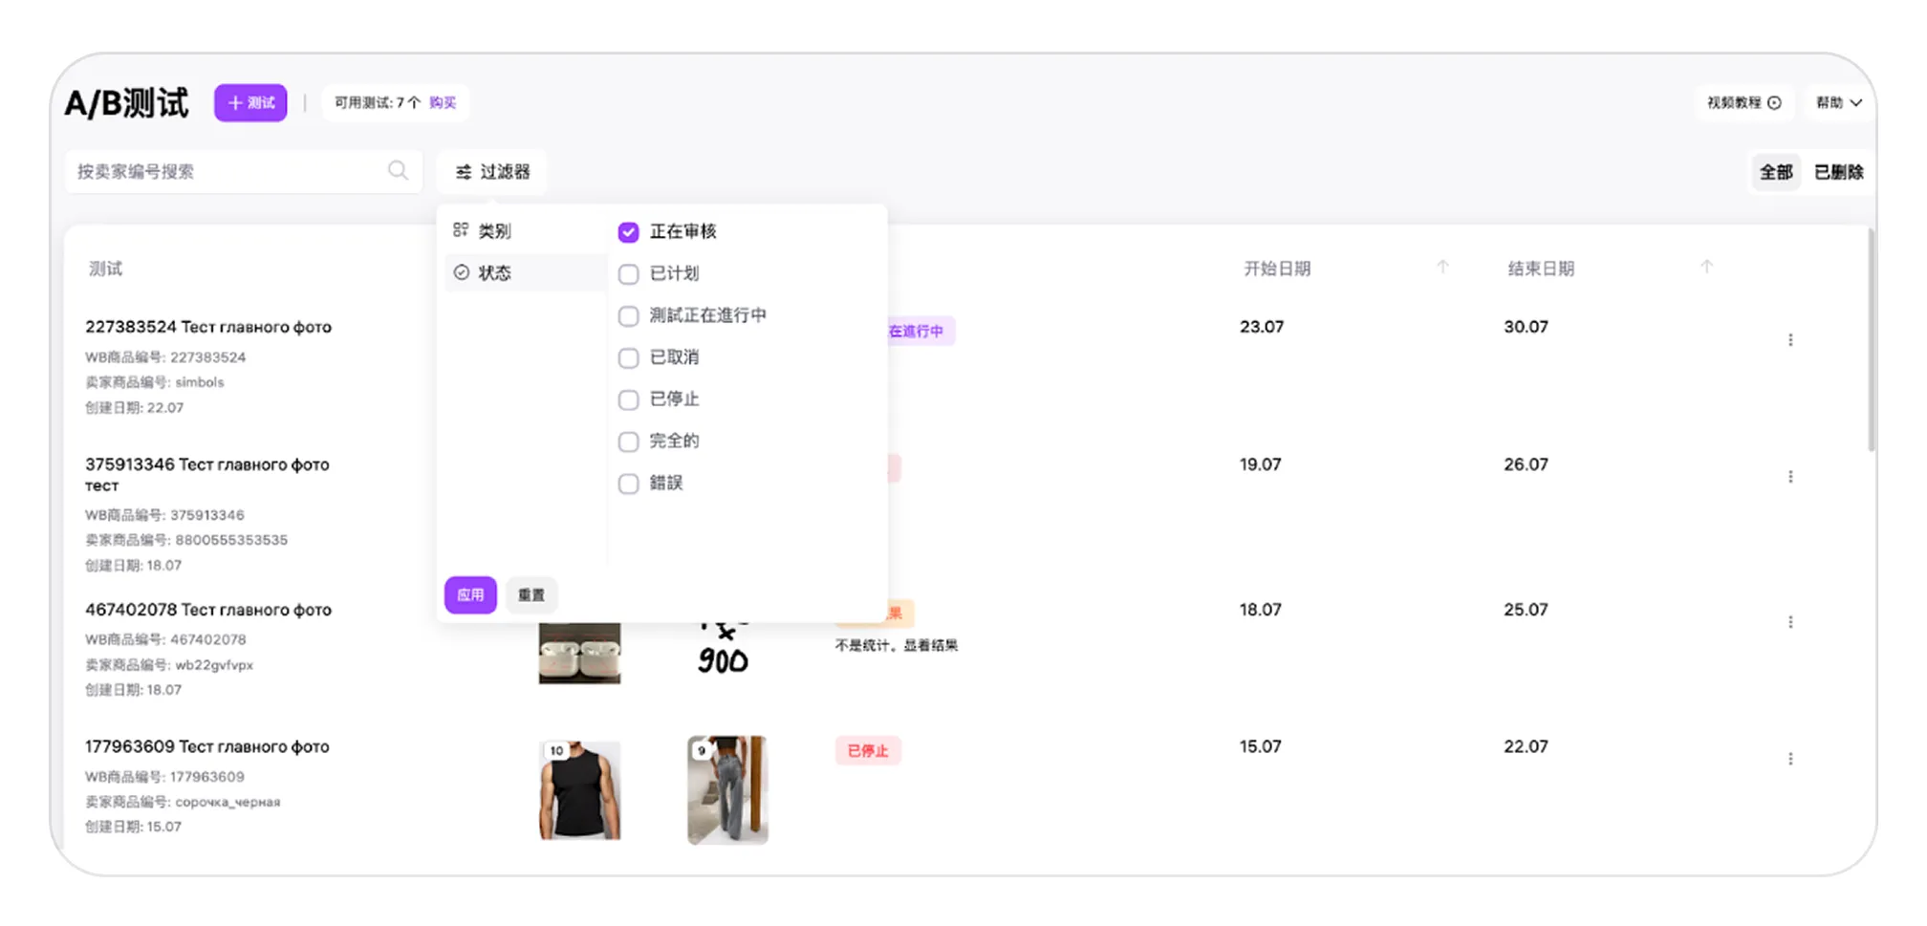The height and width of the screenshot is (926, 1927).
Task: Open three-dot menu for test 227383524
Action: pos(1790,340)
